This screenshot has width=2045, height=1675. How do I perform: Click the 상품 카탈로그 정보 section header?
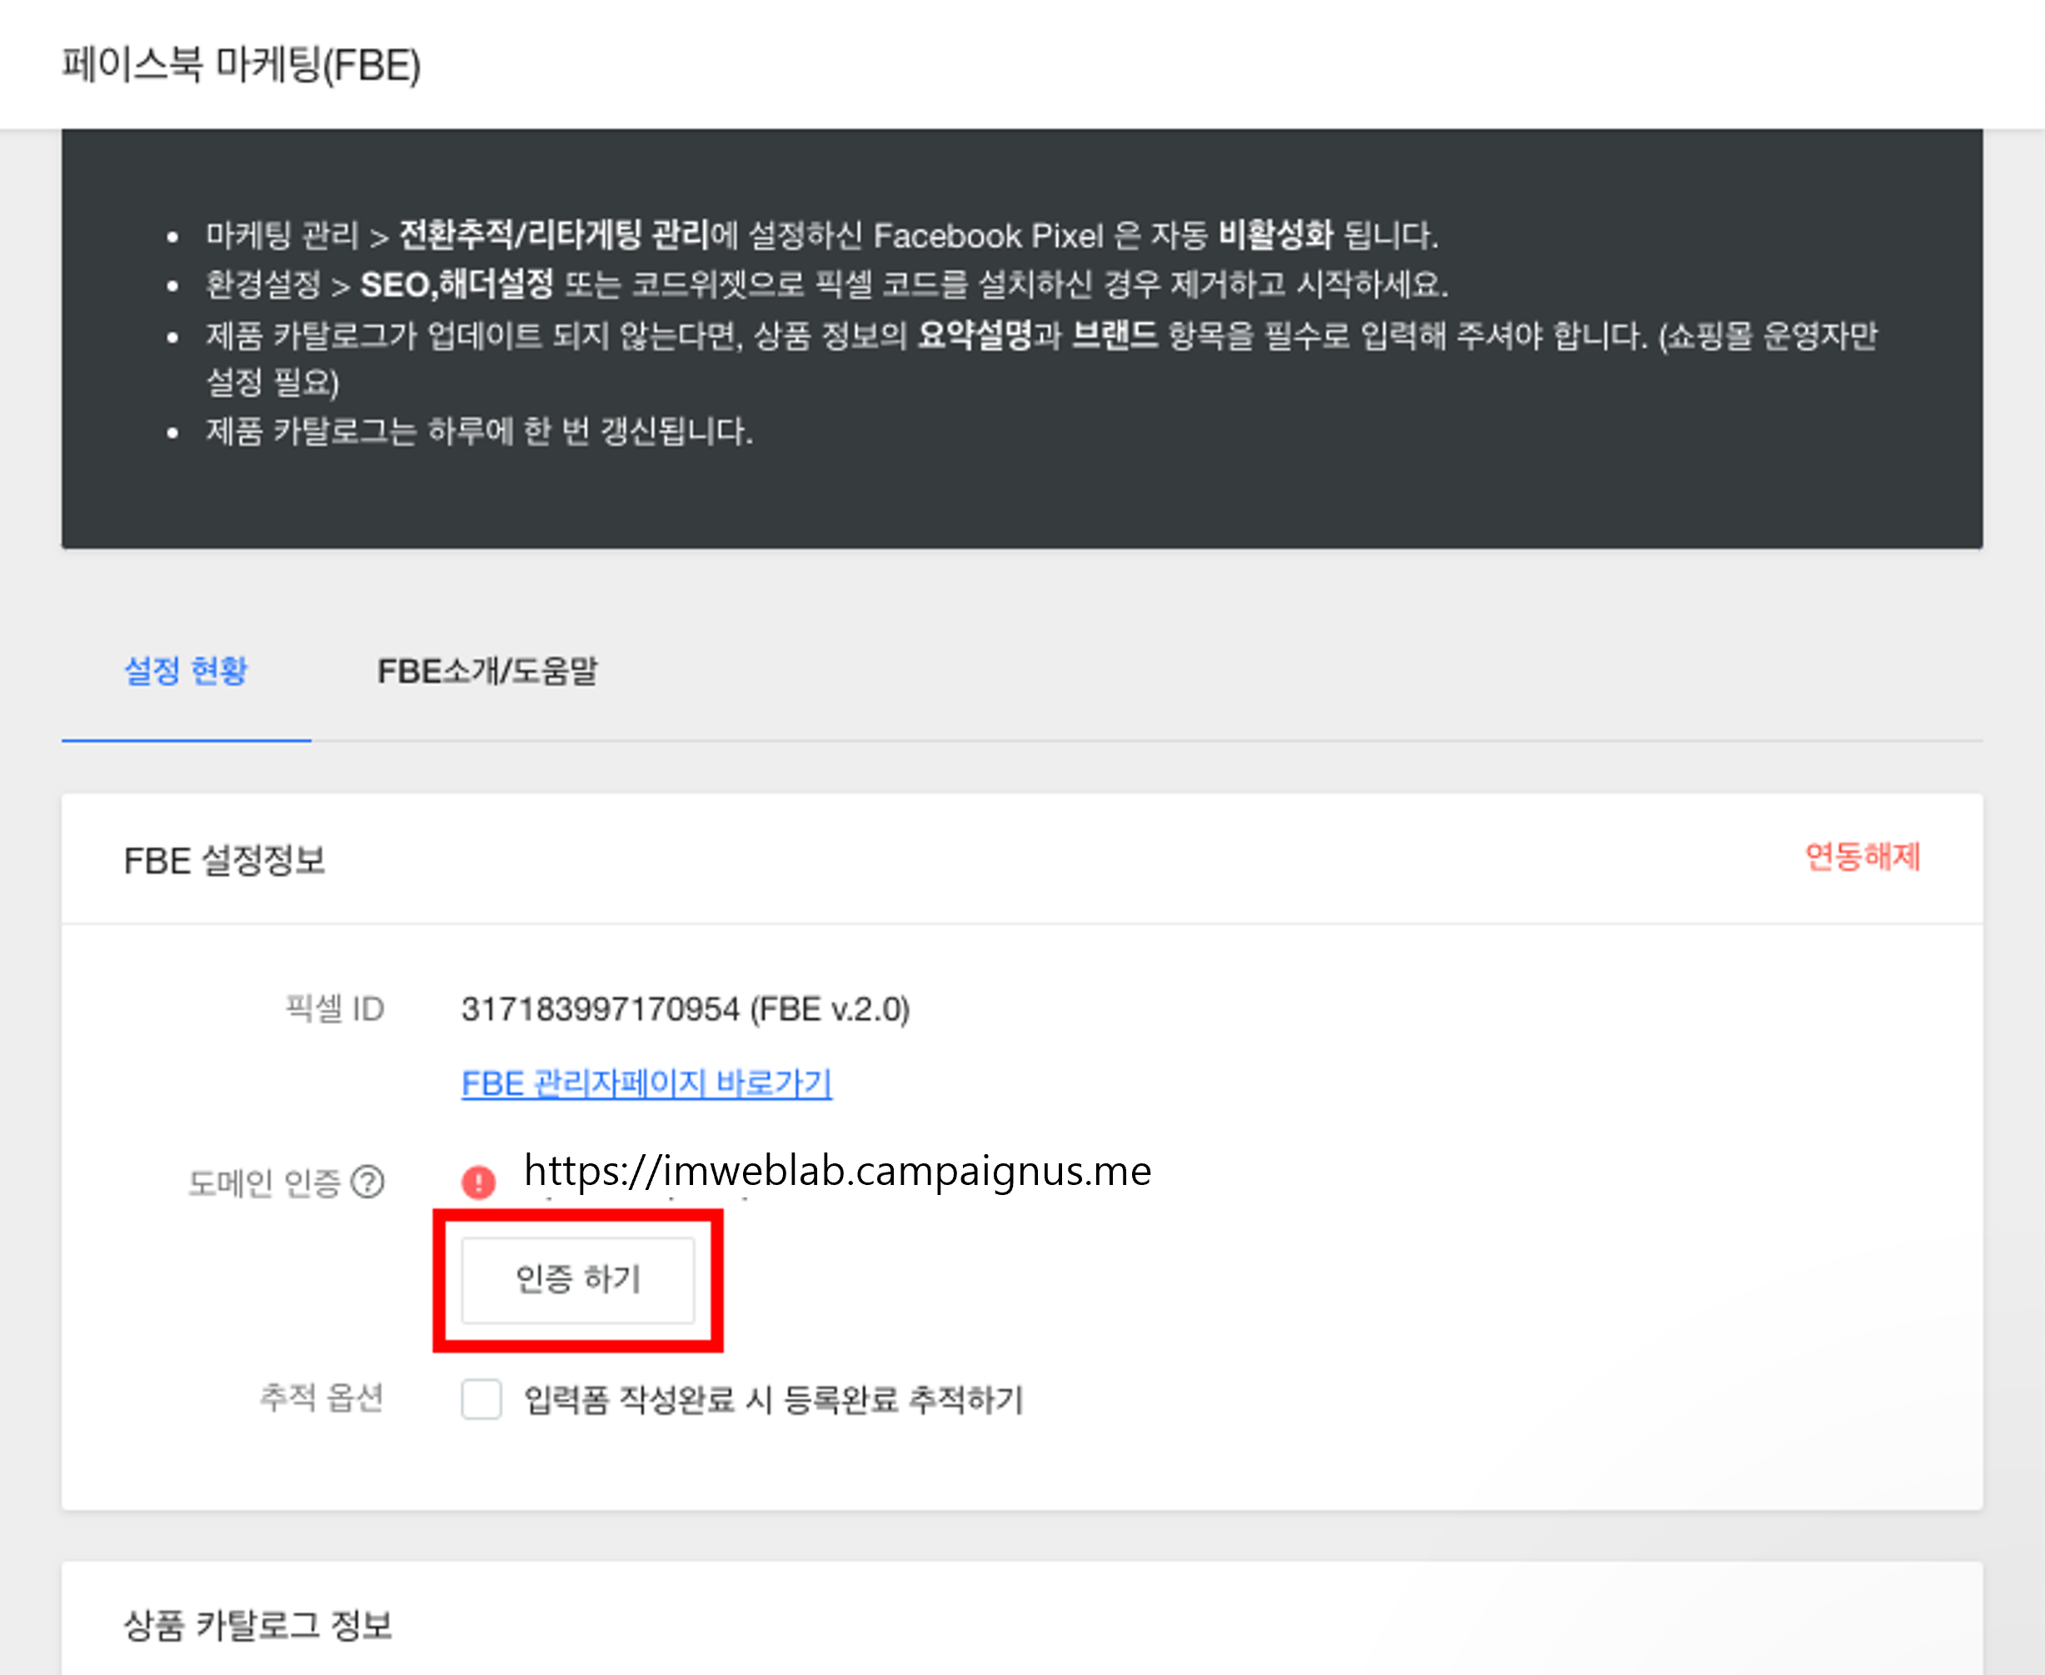point(257,1625)
